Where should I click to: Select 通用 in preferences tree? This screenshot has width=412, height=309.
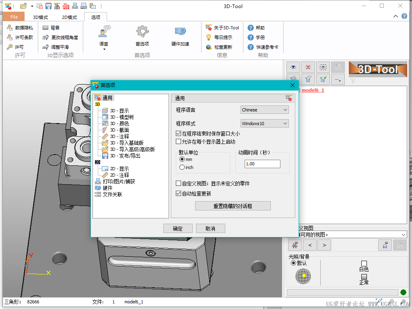pos(104,98)
